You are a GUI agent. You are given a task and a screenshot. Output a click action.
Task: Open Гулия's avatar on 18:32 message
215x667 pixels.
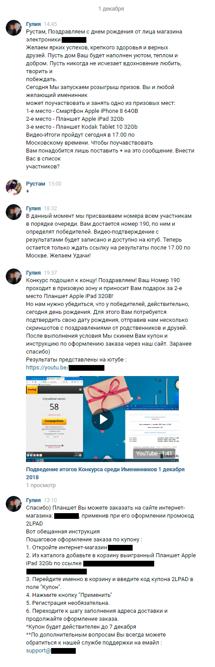tap(14, 212)
